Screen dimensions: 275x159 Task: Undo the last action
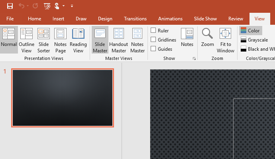point(22,6)
